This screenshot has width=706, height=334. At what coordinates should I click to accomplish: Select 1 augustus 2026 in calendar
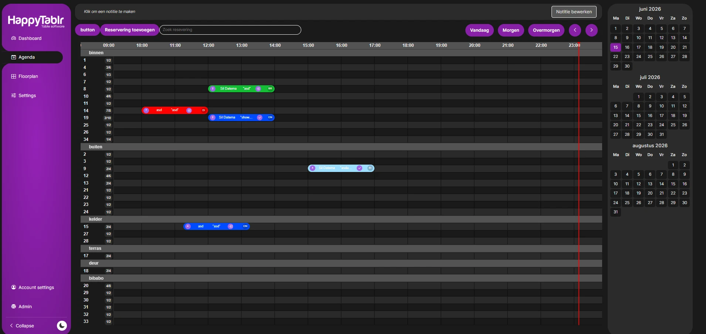[673, 165]
